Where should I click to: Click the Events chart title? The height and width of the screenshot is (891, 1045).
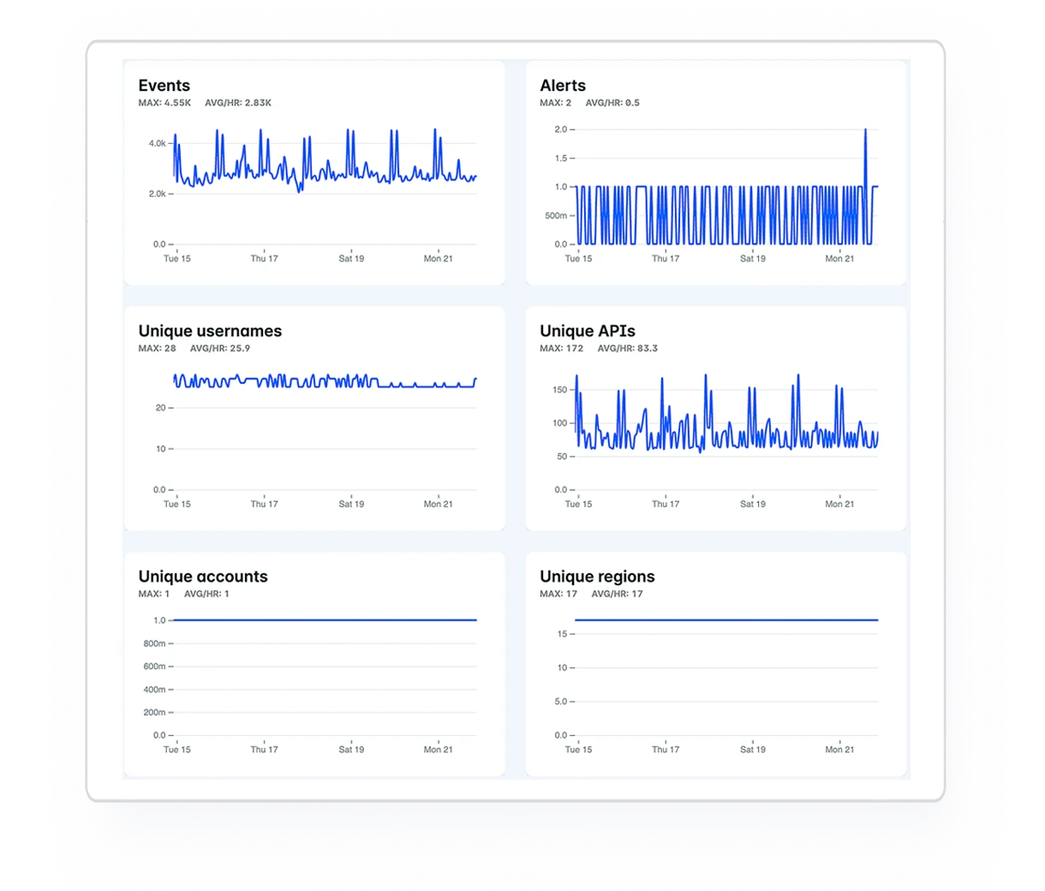(x=164, y=86)
